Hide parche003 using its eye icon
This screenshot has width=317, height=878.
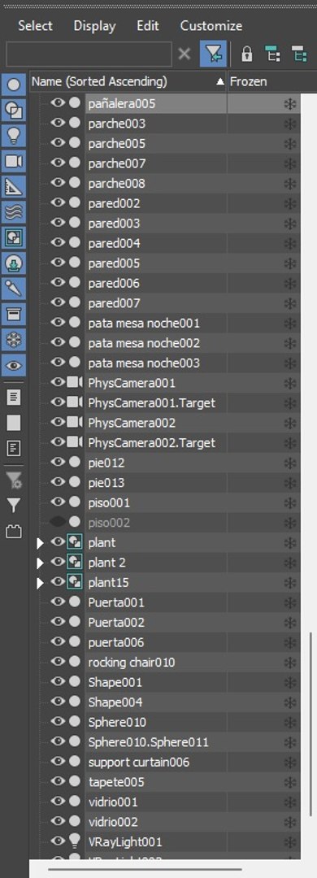pos(58,124)
